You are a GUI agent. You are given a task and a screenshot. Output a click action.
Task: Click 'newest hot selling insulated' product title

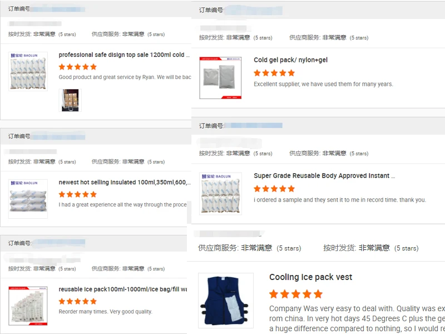[124, 183]
